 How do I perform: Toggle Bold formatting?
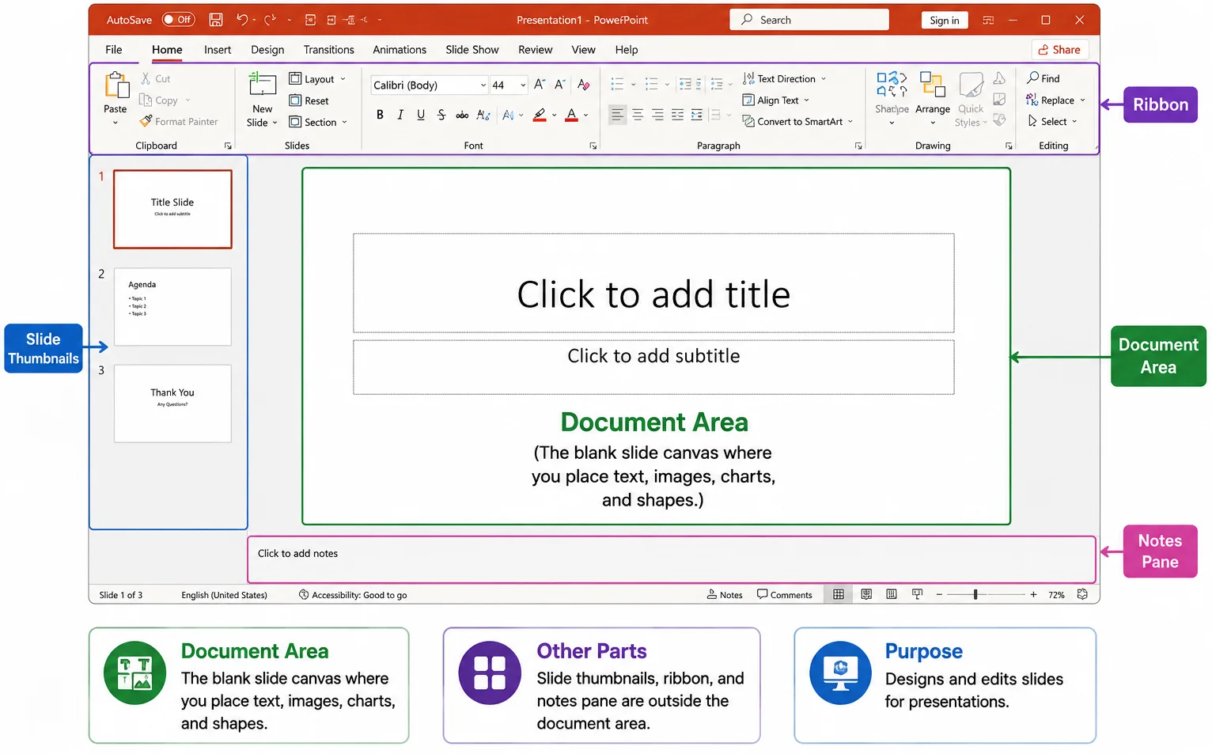[x=380, y=115]
